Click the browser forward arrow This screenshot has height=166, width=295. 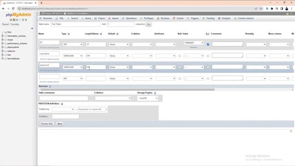[8, 9]
